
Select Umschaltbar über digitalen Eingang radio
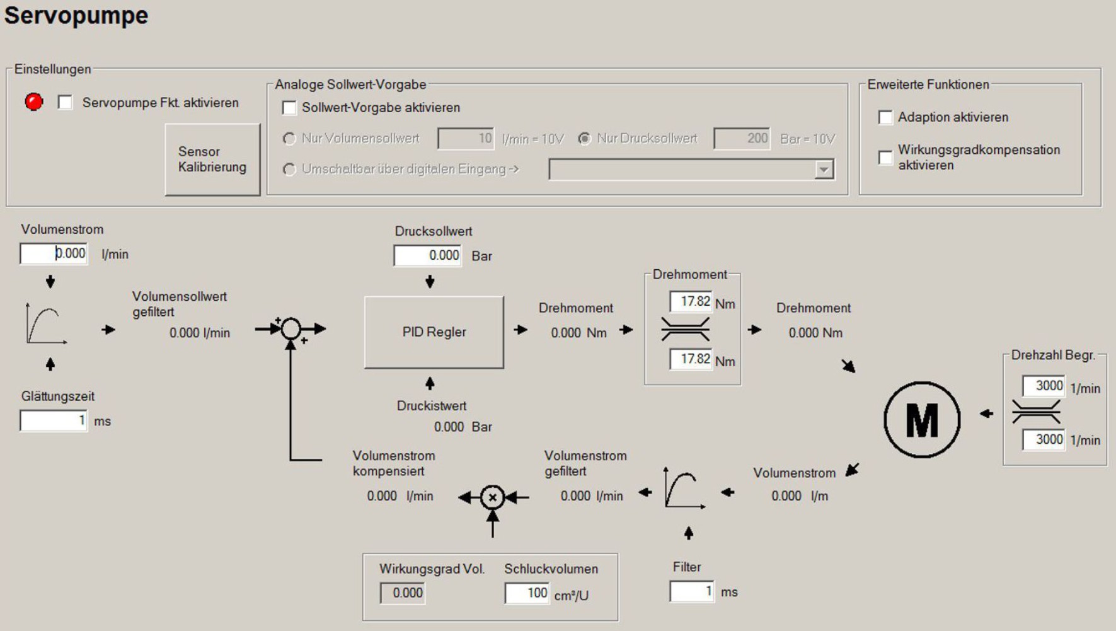tap(289, 170)
